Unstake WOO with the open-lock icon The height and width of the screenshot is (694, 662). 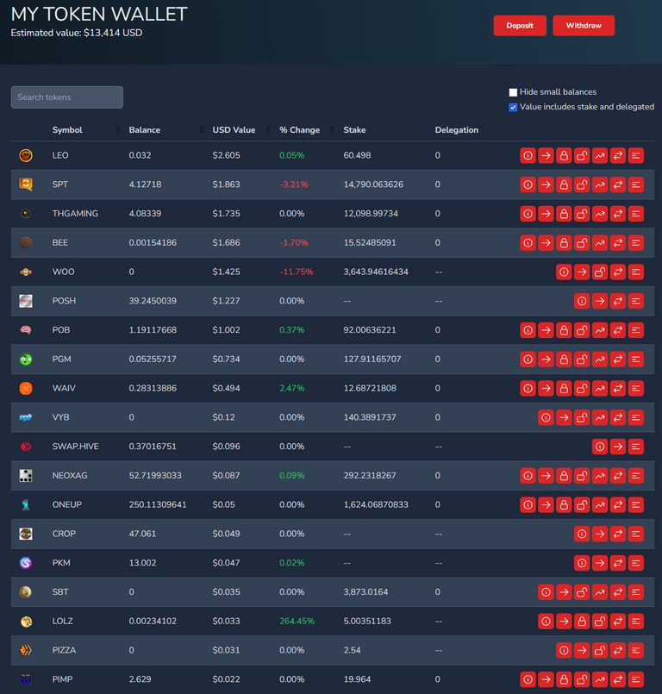click(x=600, y=272)
